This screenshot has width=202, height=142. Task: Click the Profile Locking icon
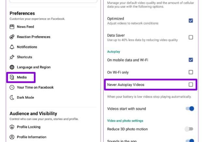point(12,127)
